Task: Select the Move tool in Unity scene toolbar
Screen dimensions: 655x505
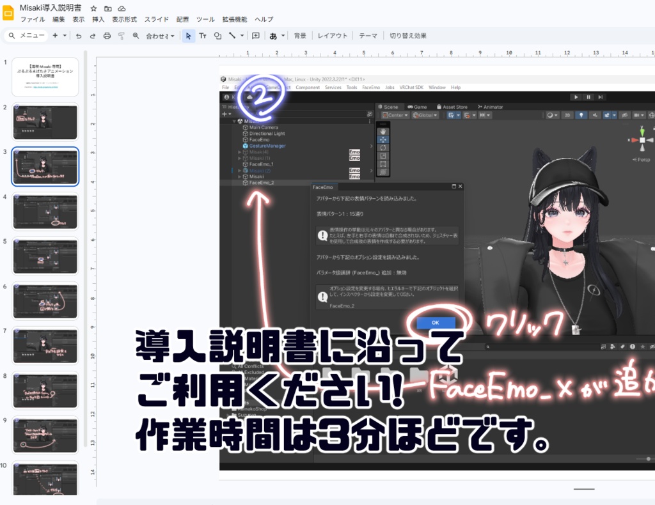Action: pyautogui.click(x=383, y=139)
